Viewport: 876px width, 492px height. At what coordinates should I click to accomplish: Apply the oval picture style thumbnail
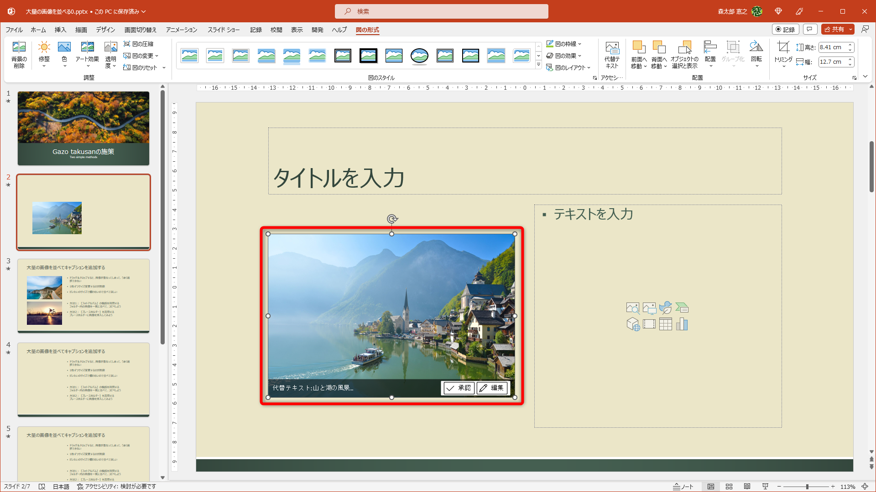tap(419, 56)
